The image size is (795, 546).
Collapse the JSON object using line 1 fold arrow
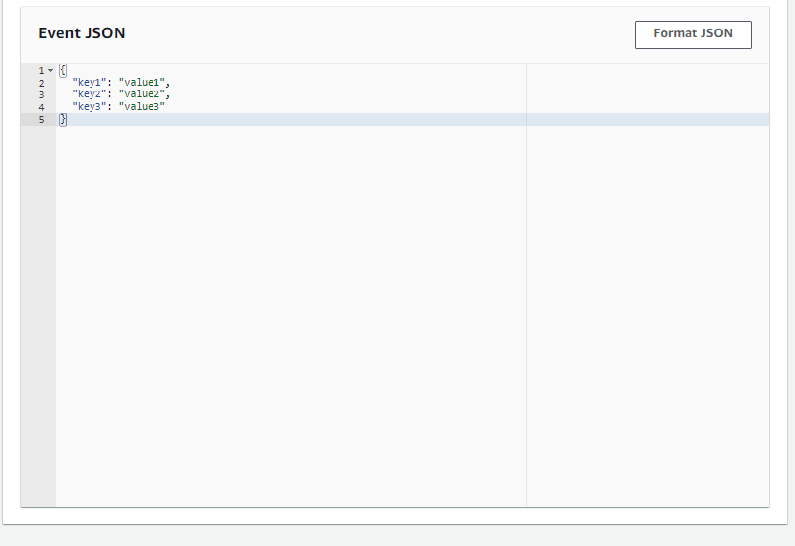pyautogui.click(x=50, y=71)
